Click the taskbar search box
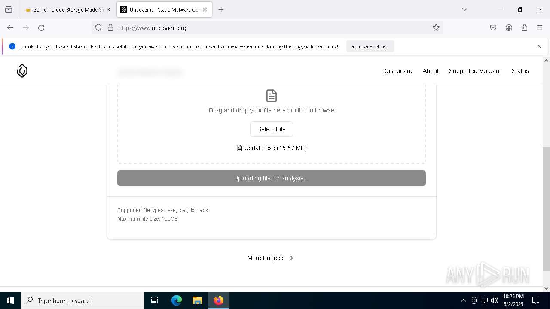The image size is (550, 309). click(x=82, y=300)
